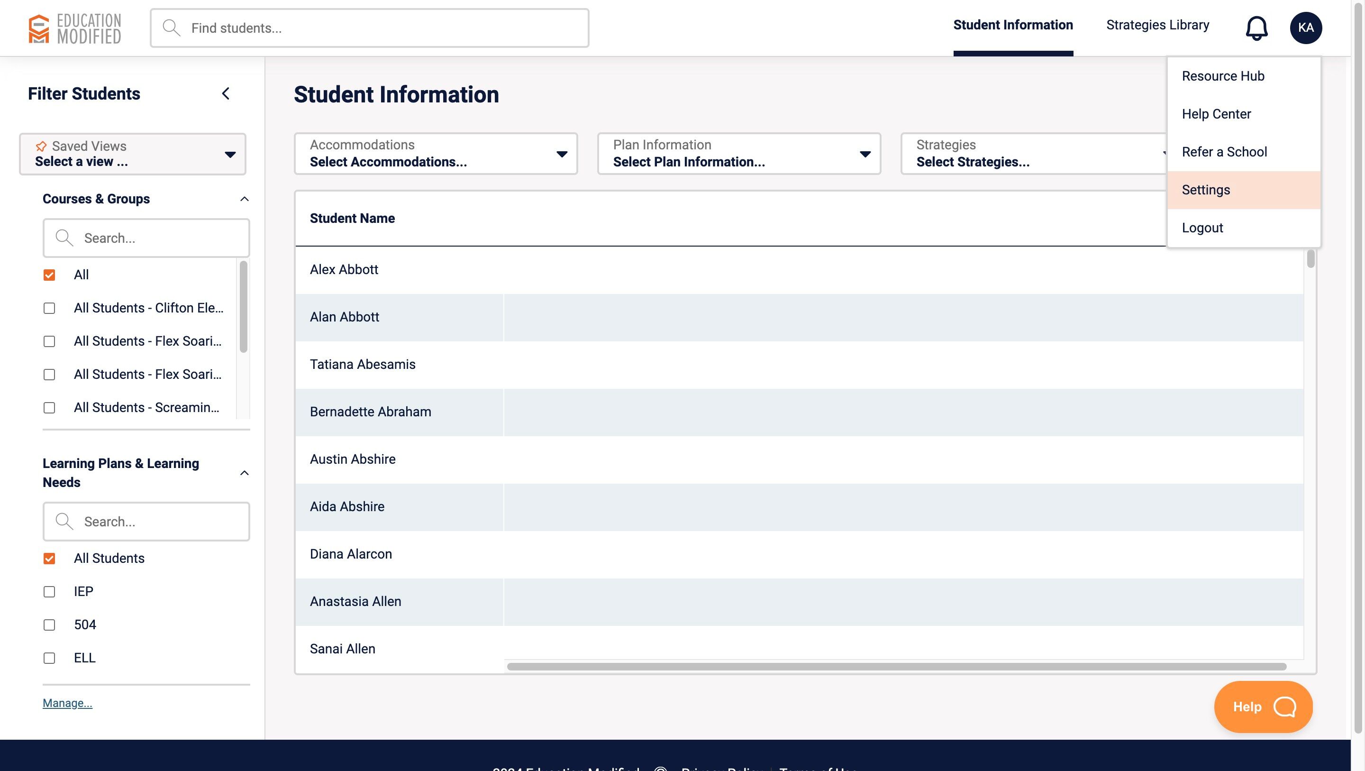This screenshot has height=771, width=1365.
Task: Click the Education Modified logo
Action: [x=75, y=28]
